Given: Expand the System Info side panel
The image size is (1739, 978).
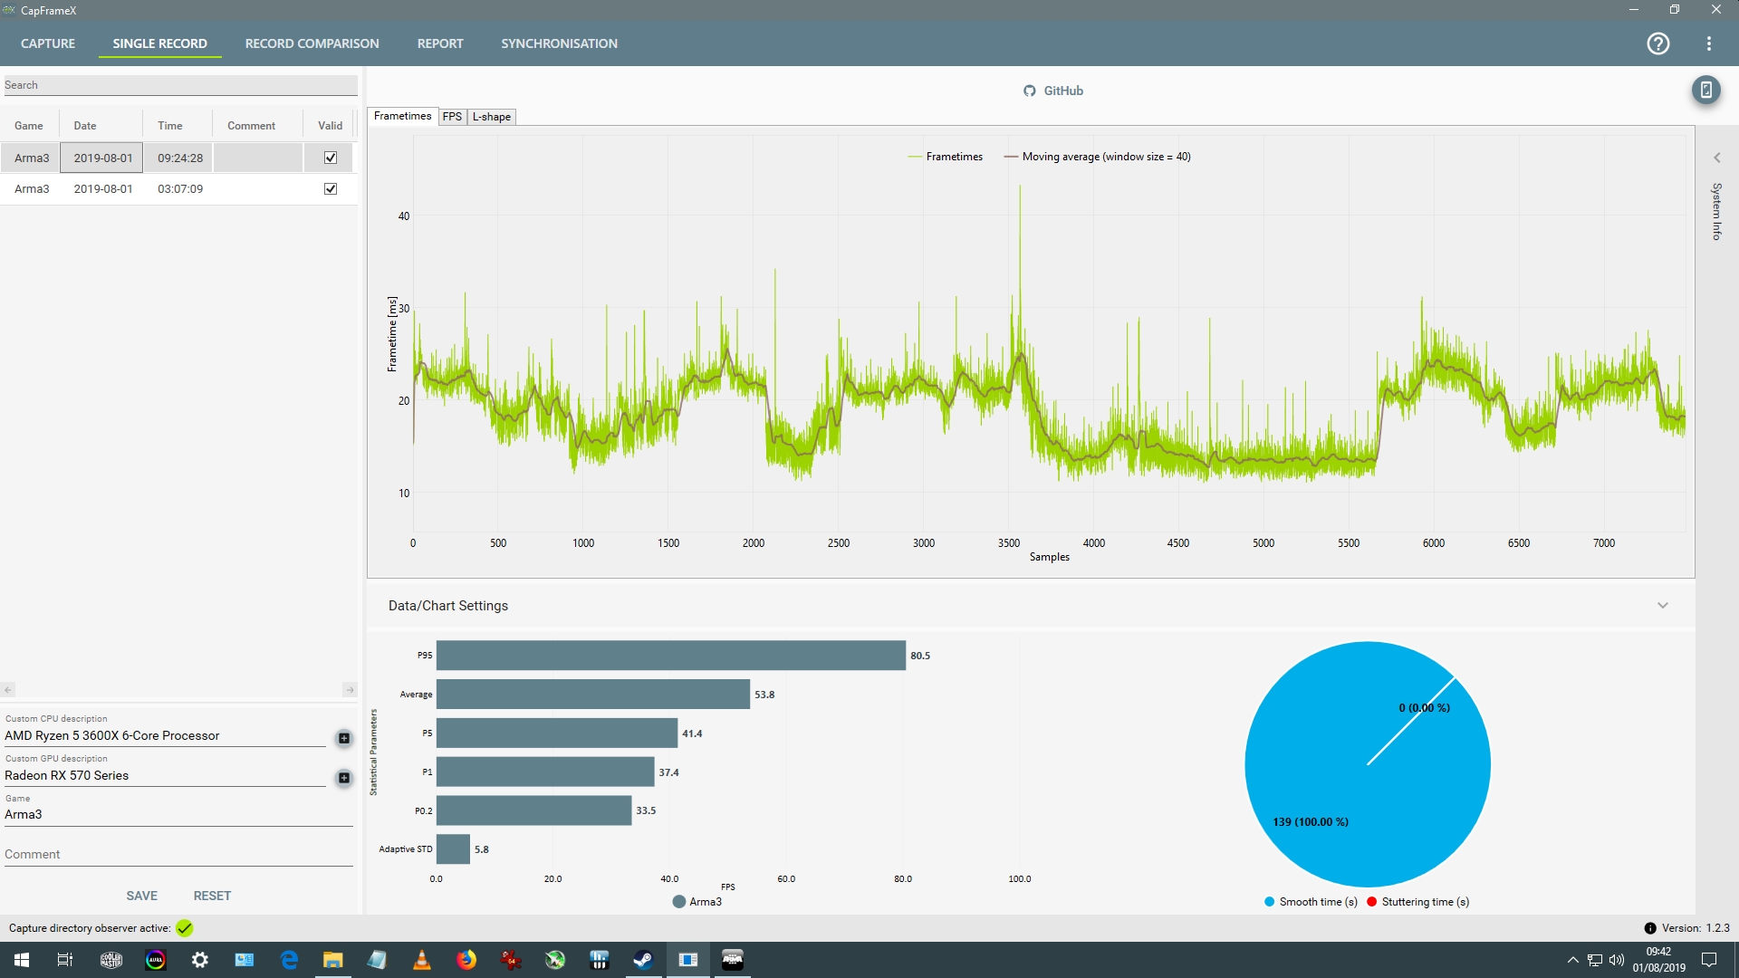Looking at the screenshot, I should click(x=1716, y=158).
